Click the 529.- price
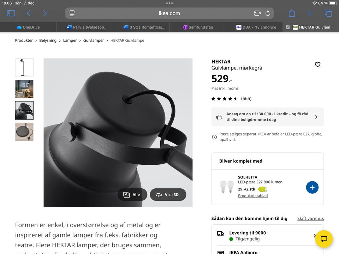339x254 pixels. (x=221, y=79)
